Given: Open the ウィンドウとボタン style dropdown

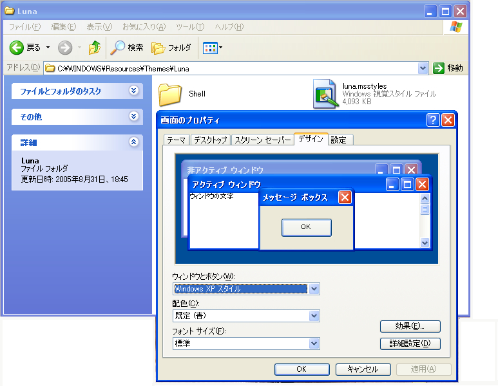Looking at the screenshot, I should point(314,289).
